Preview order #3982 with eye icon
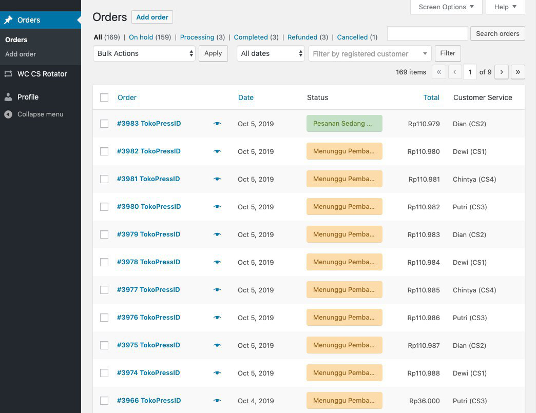Screen dimensions: 536x413 coord(217,151)
